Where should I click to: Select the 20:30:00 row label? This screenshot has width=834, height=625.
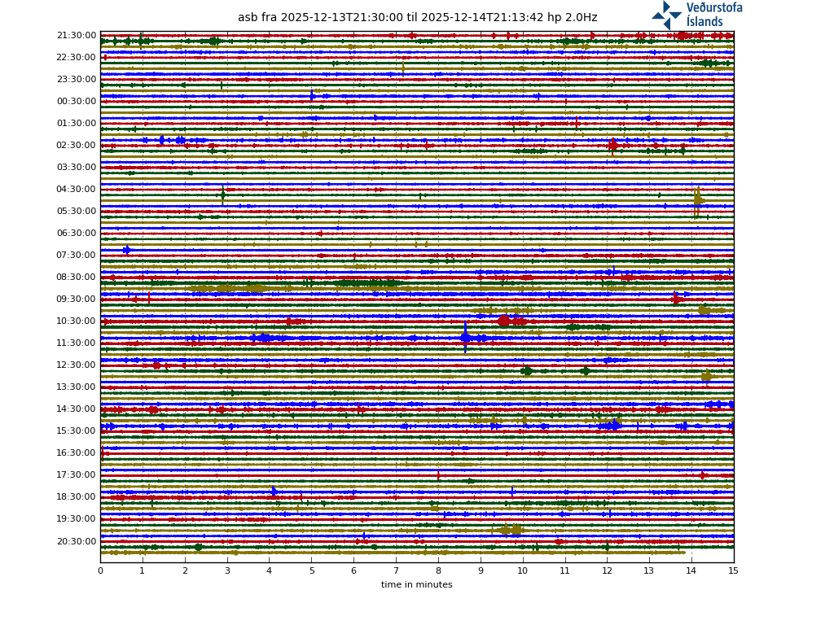pos(77,541)
